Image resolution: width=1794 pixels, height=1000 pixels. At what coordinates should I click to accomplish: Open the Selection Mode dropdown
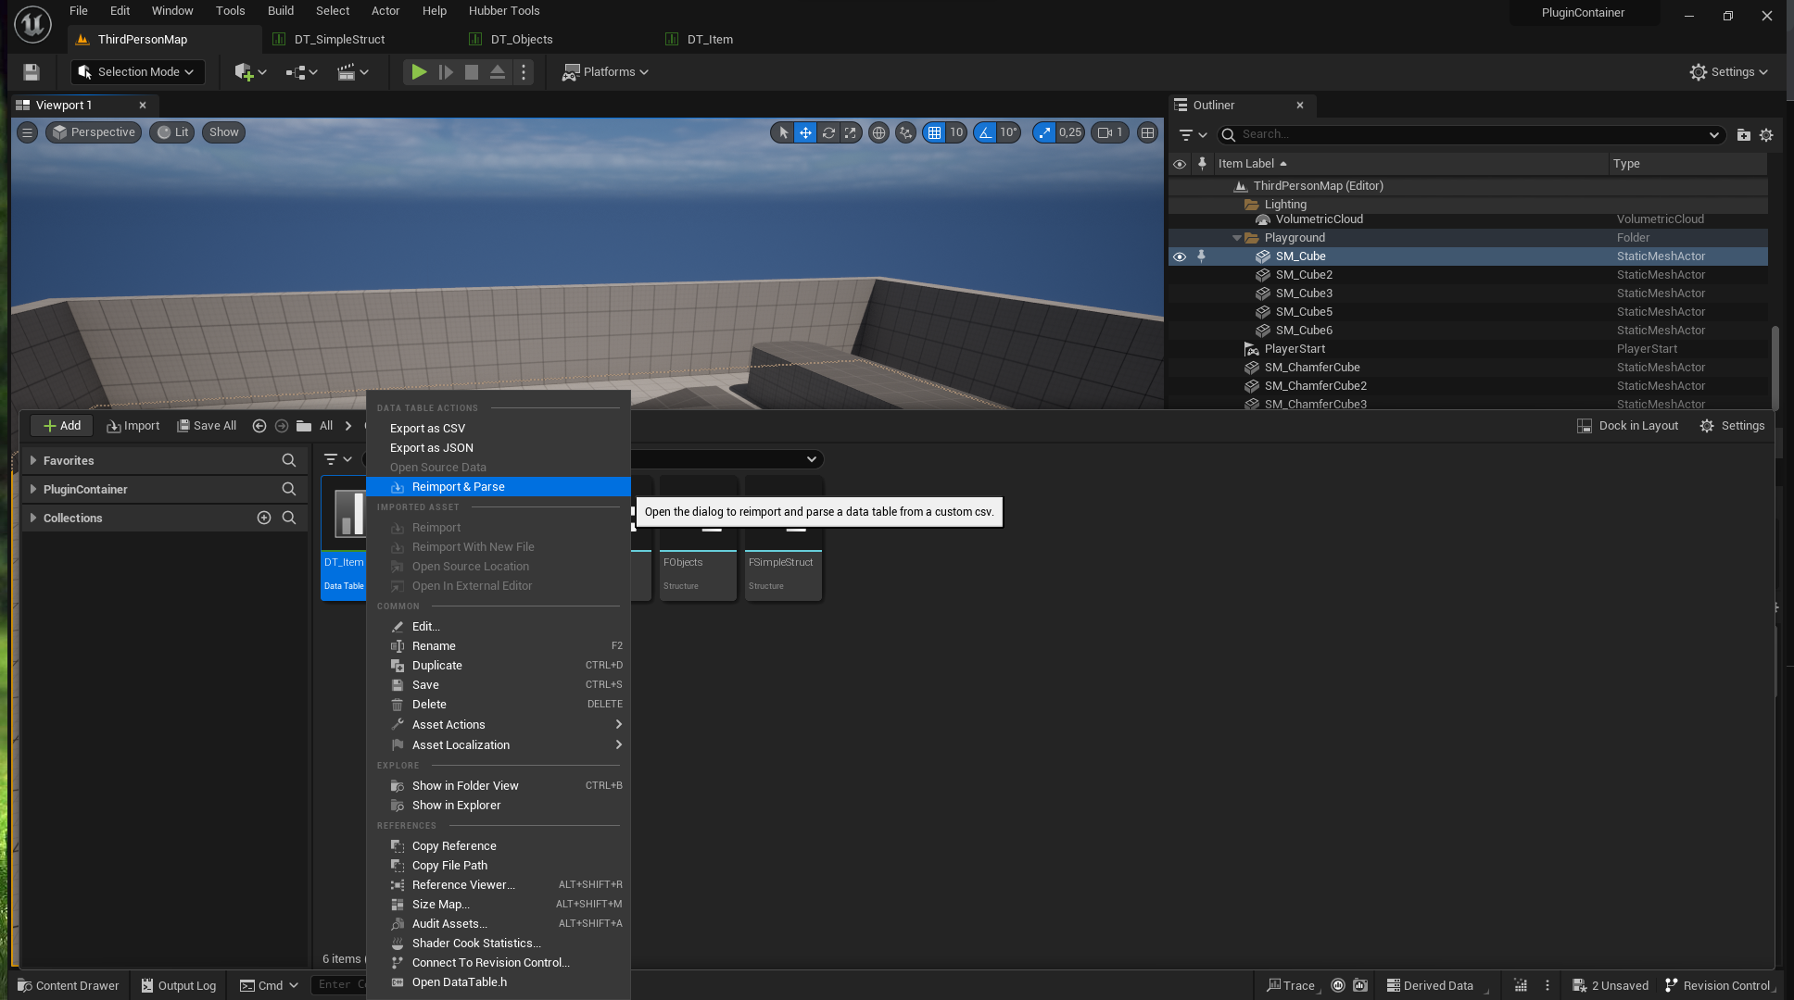pos(137,72)
